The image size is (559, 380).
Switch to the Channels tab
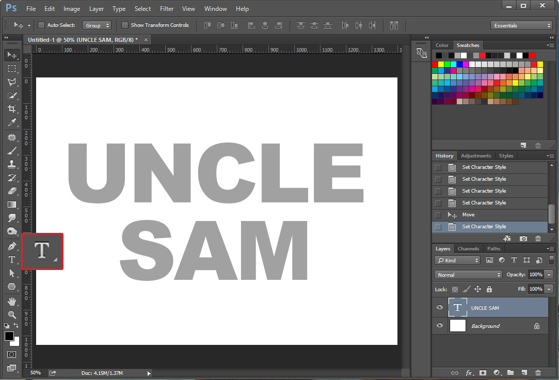[x=468, y=248]
